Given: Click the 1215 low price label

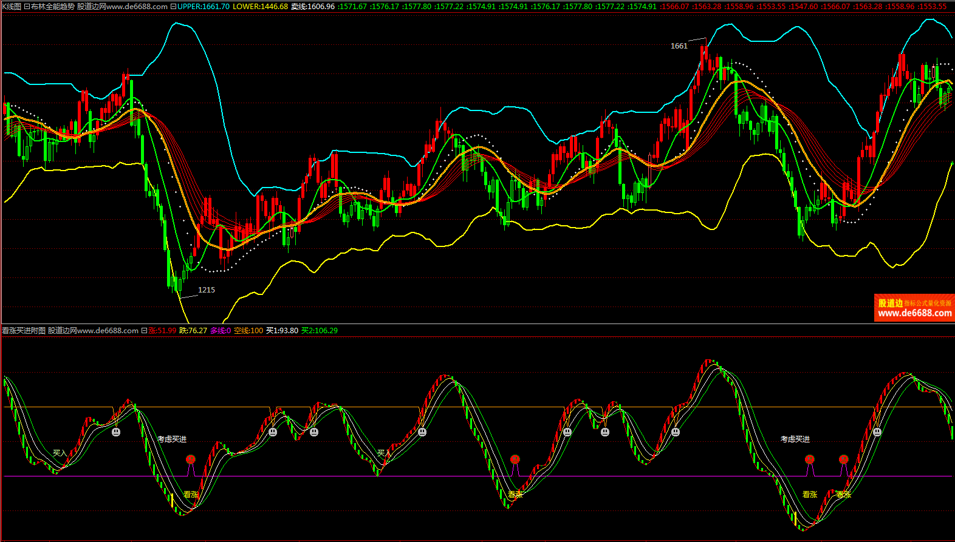Looking at the screenshot, I should [207, 290].
